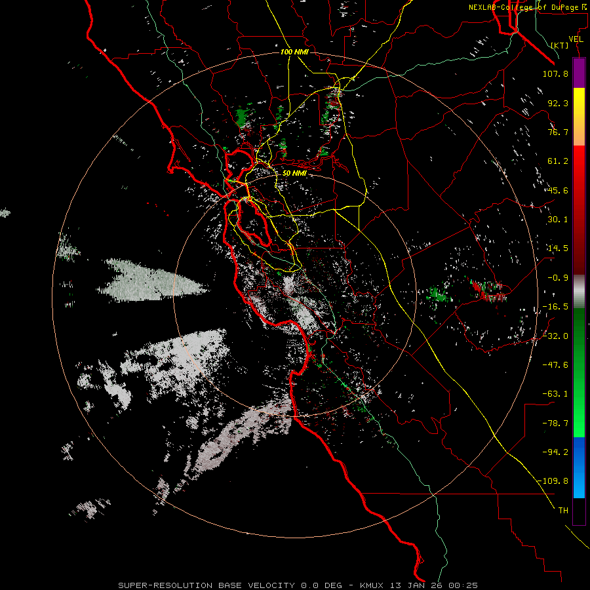This screenshot has width=590, height=590.
Task: Click the -109.8 legend value
Action: click(553, 481)
